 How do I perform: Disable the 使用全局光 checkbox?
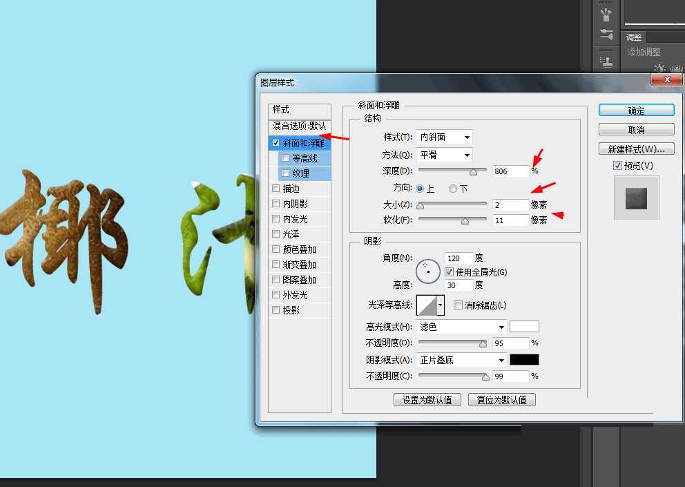(x=450, y=272)
